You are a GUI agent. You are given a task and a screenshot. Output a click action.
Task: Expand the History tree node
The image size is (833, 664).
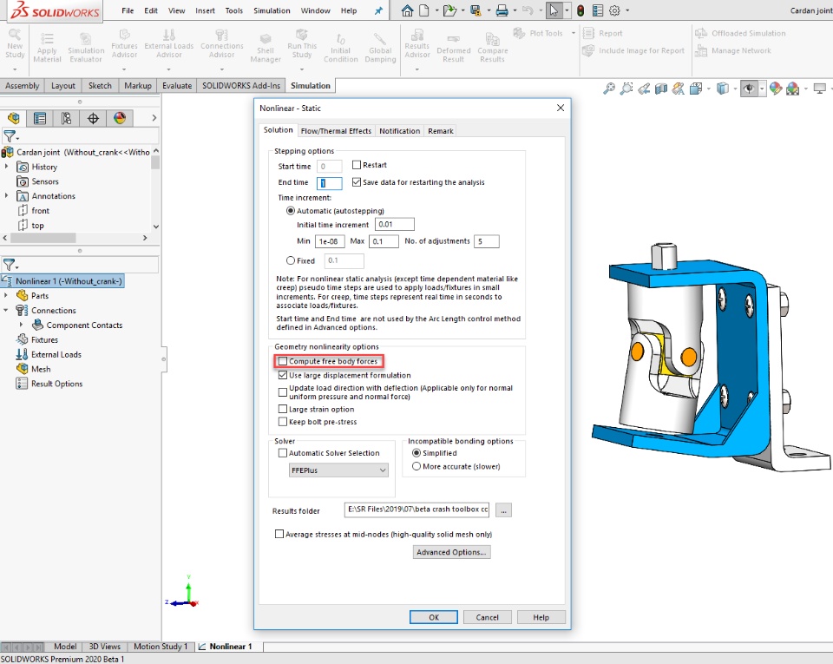(x=6, y=167)
